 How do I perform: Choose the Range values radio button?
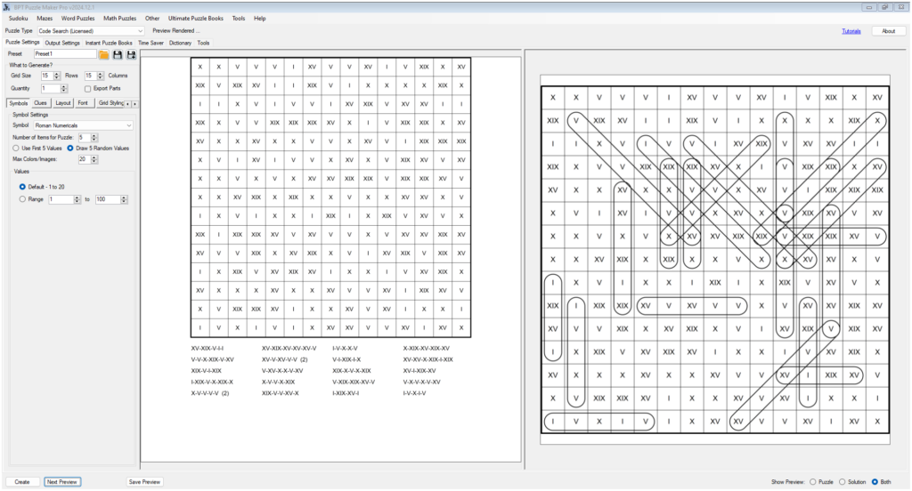pos(23,199)
